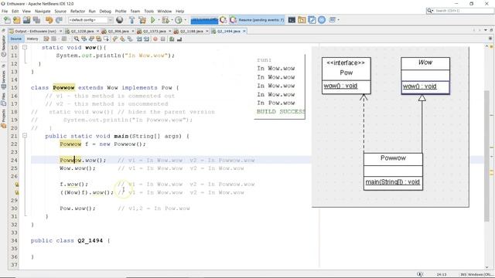Open the File menu
The image size is (495, 278).
(x=5, y=11)
